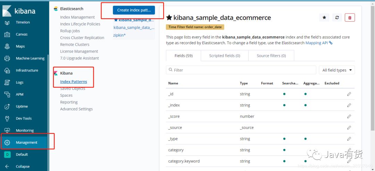Click the category.keyword field name
Image resolution: width=375 pixels, height=171 pixels.
click(184, 161)
